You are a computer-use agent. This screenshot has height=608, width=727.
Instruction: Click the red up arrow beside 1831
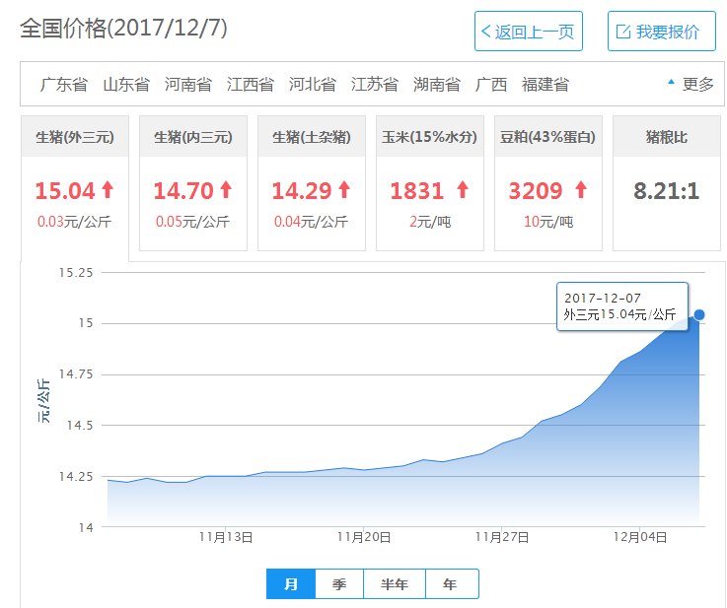pos(463,189)
